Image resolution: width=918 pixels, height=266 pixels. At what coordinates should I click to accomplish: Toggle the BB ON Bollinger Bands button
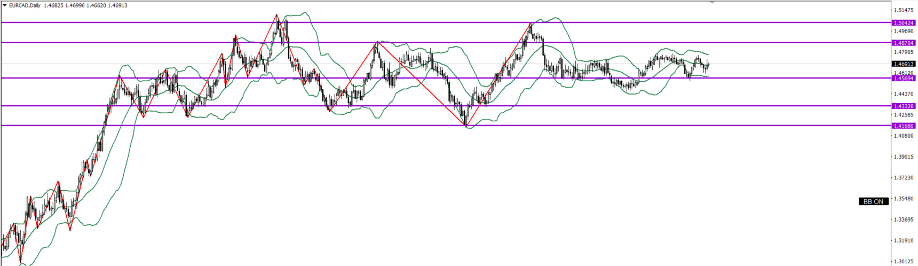[874, 201]
